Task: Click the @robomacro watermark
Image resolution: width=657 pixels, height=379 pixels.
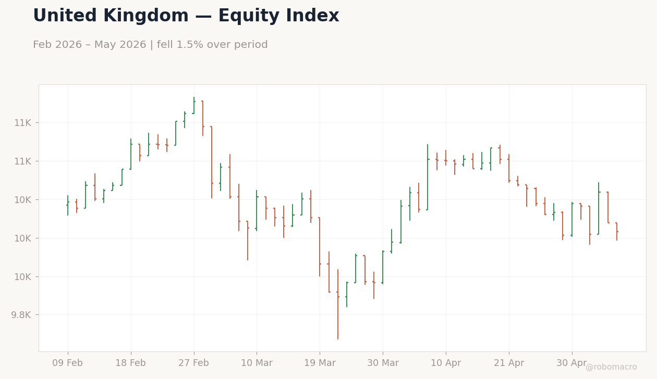Action: pyautogui.click(x=611, y=367)
